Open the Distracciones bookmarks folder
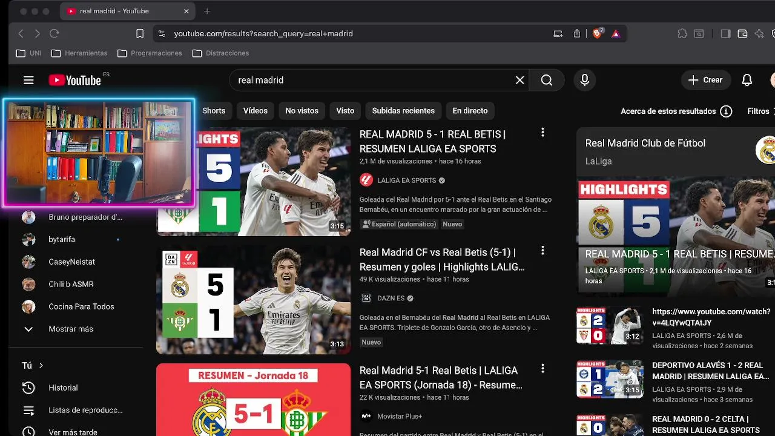This screenshot has height=436, width=775. coord(220,53)
